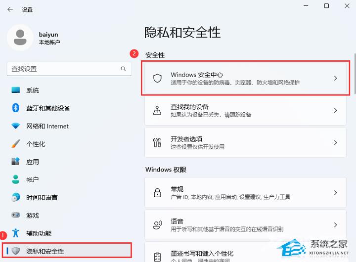Screen dimensions: 356x262
Task: Click the 设置 window title text
Action: (x=27, y=9)
